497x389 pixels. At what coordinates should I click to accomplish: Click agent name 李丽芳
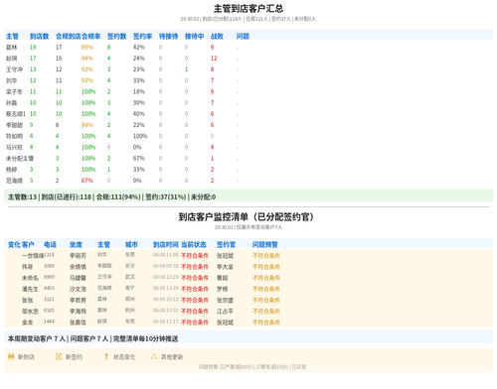pyautogui.click(x=78, y=256)
